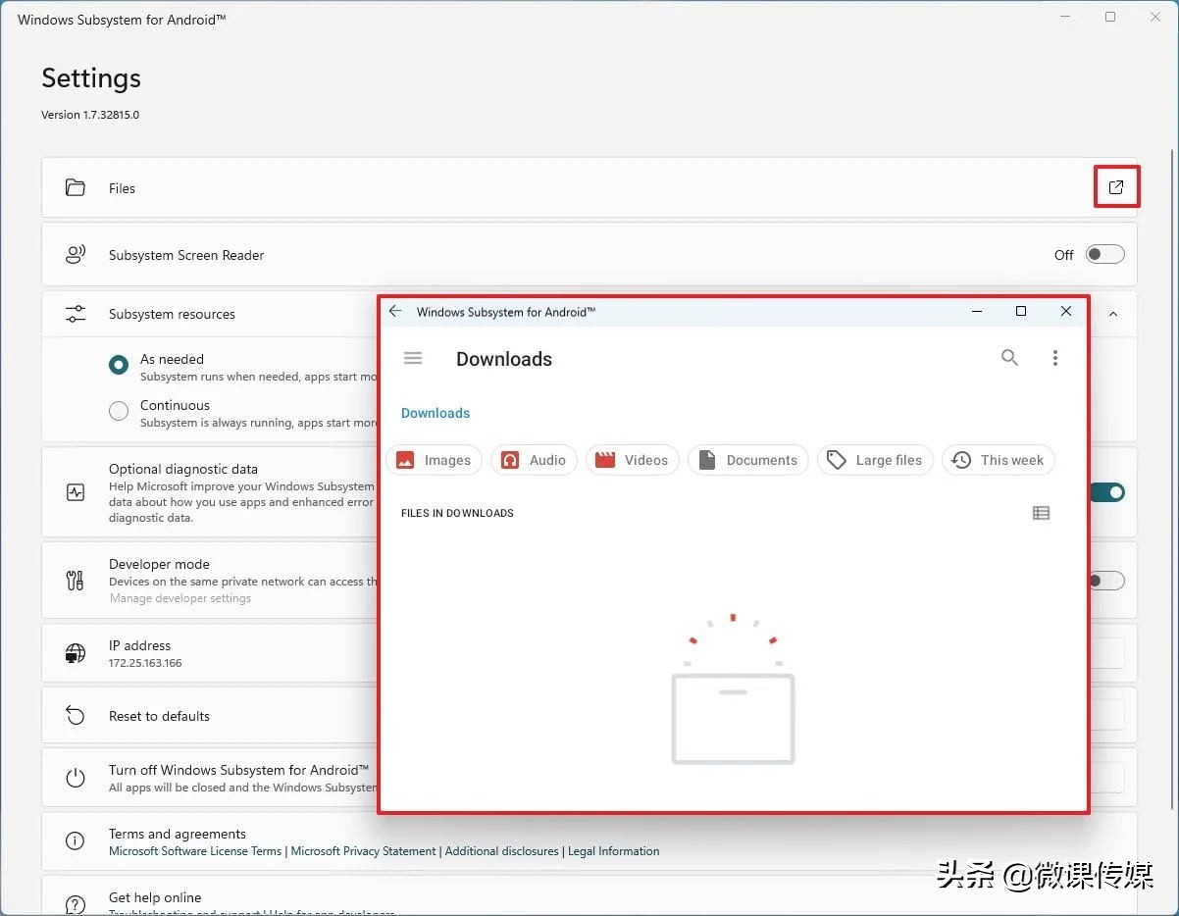Image resolution: width=1179 pixels, height=916 pixels.
Task: Filter by Documents chip
Action: click(x=748, y=460)
